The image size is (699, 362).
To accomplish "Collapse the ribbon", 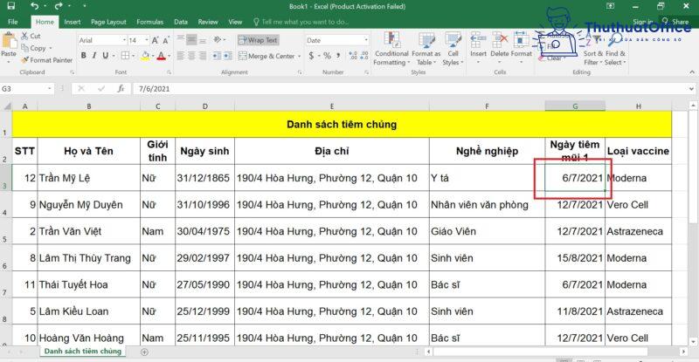I will tap(691, 72).
